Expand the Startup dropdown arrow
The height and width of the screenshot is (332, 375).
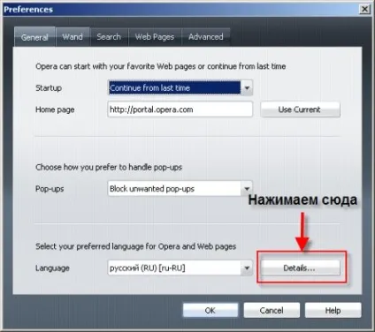click(x=247, y=87)
